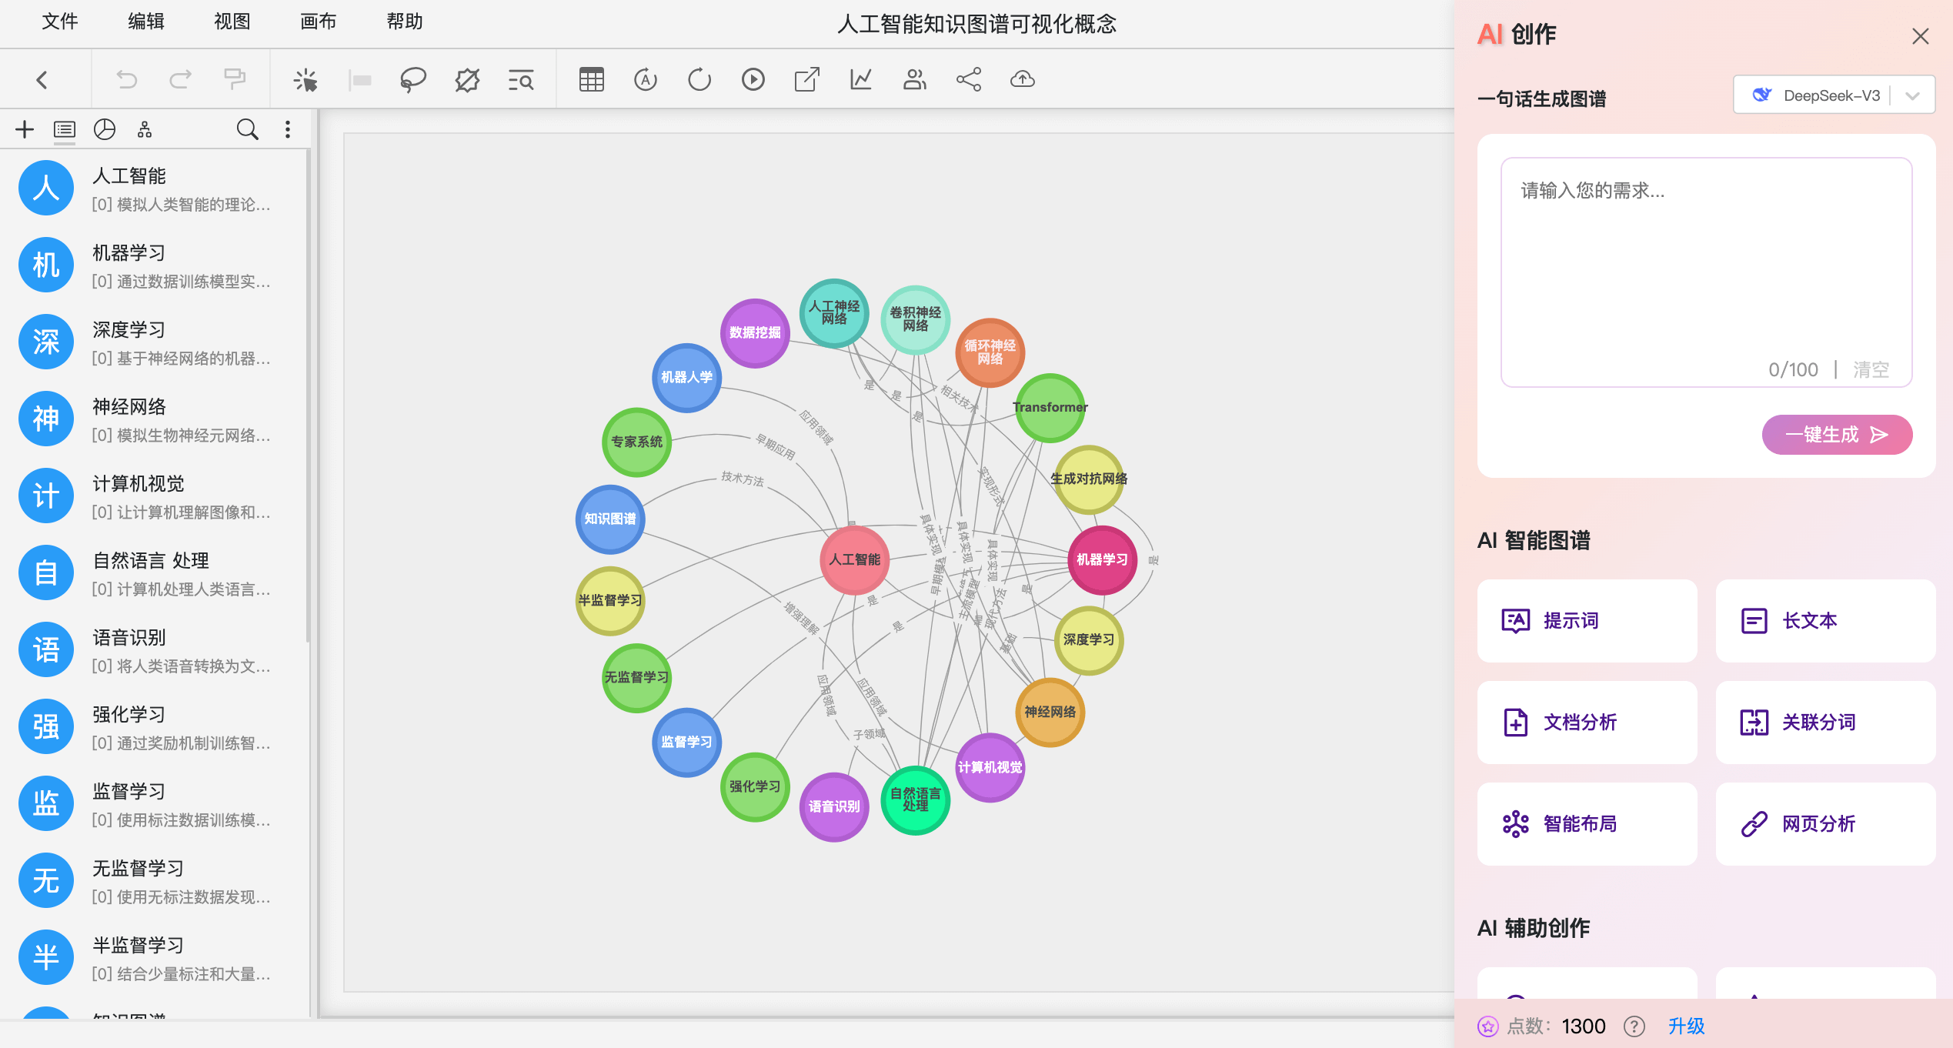Click the 专家系统 graph node
Viewport: 1953px width, 1048px height.
click(x=636, y=442)
